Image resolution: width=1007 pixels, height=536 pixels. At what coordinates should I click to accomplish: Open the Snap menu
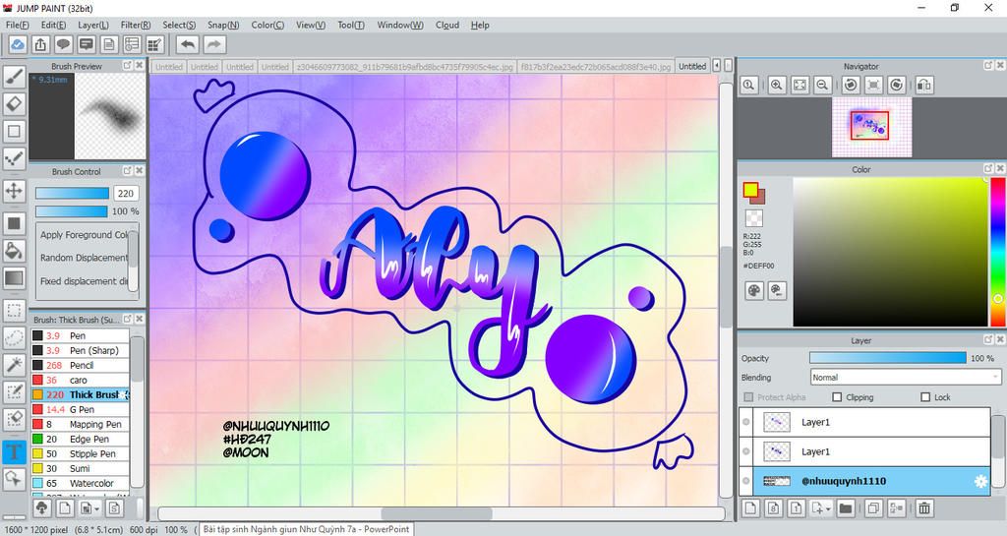click(x=223, y=25)
